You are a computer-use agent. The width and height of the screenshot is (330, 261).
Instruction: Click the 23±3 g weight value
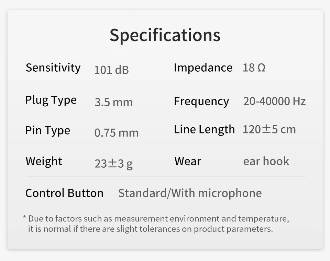(114, 164)
